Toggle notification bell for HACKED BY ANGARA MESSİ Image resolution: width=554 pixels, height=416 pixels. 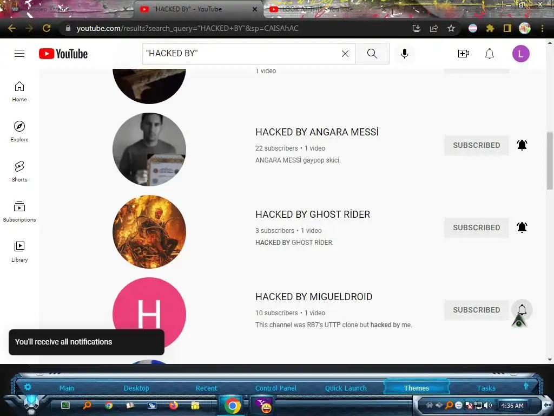click(522, 145)
